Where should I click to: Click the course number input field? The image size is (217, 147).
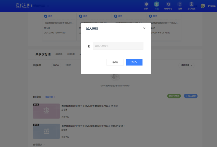click(118, 46)
